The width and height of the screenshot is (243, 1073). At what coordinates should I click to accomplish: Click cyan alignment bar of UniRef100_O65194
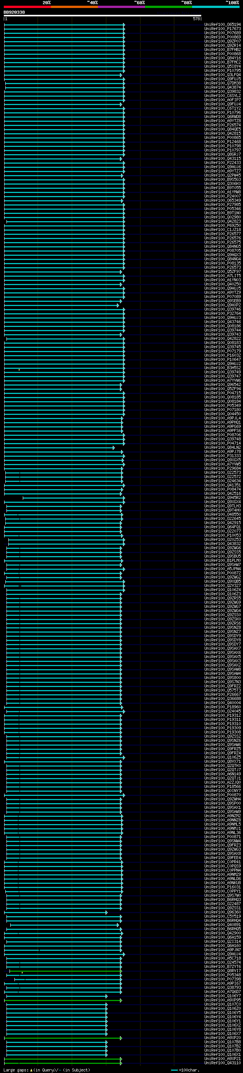(x=65, y=25)
